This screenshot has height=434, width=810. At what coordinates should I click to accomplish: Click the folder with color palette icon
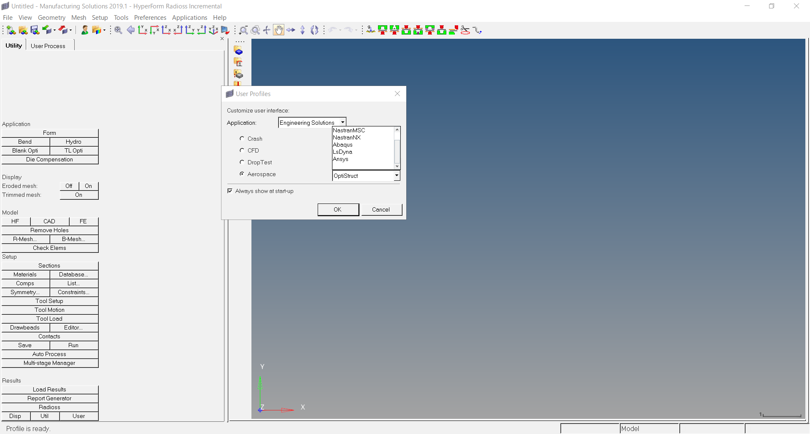pyautogui.click(x=97, y=30)
